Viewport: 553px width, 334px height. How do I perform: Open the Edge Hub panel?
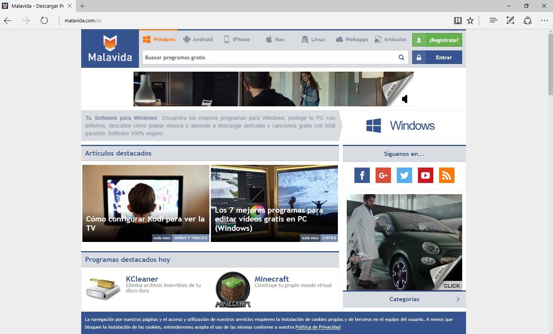pyautogui.click(x=493, y=21)
